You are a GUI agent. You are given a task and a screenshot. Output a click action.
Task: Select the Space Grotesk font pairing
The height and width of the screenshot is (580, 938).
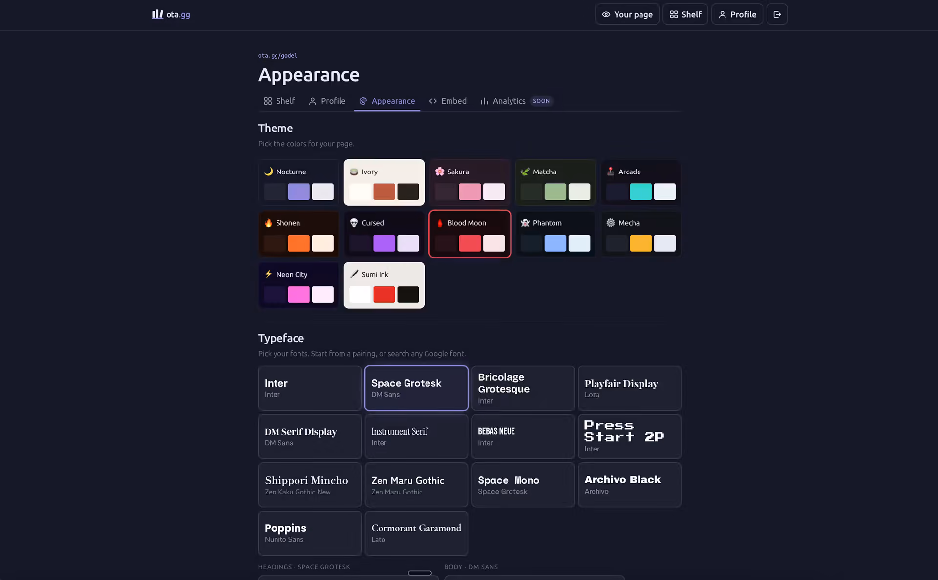click(x=416, y=388)
